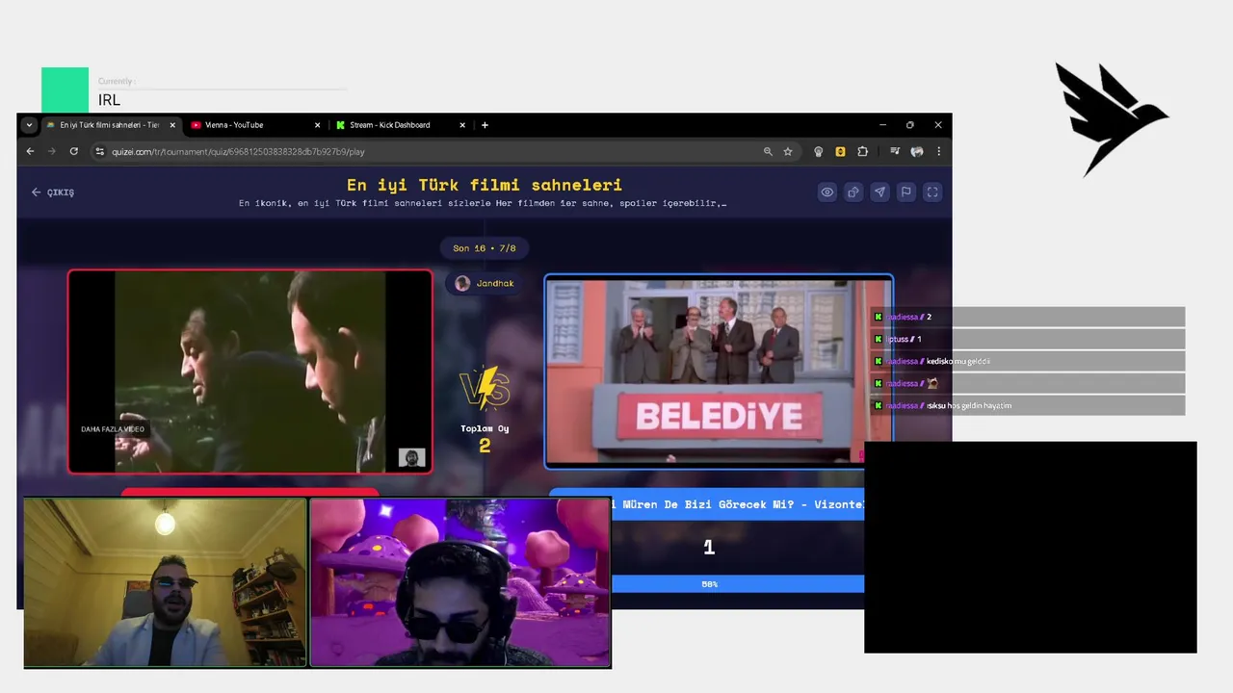Click the Son 16 • 7/8 round badge
The image size is (1233, 693).
[485, 248]
